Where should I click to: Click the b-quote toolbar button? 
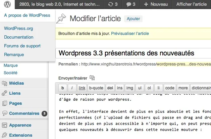[96, 88]
